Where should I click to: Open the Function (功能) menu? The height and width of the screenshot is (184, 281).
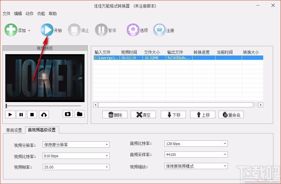(41, 14)
